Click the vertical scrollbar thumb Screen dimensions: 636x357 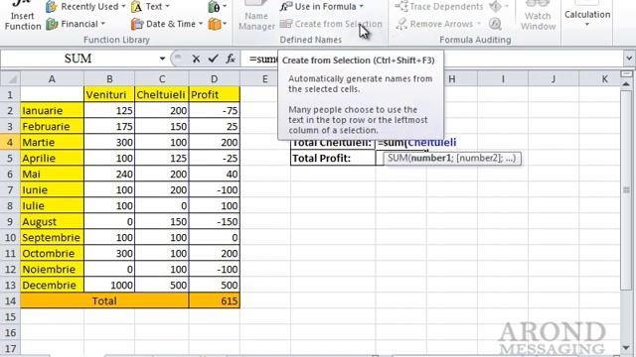point(626,190)
